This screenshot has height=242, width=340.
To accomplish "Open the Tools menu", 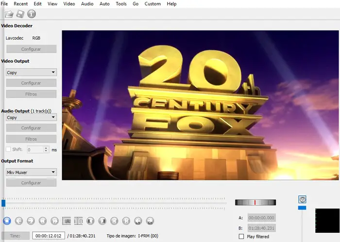I will pos(121,4).
